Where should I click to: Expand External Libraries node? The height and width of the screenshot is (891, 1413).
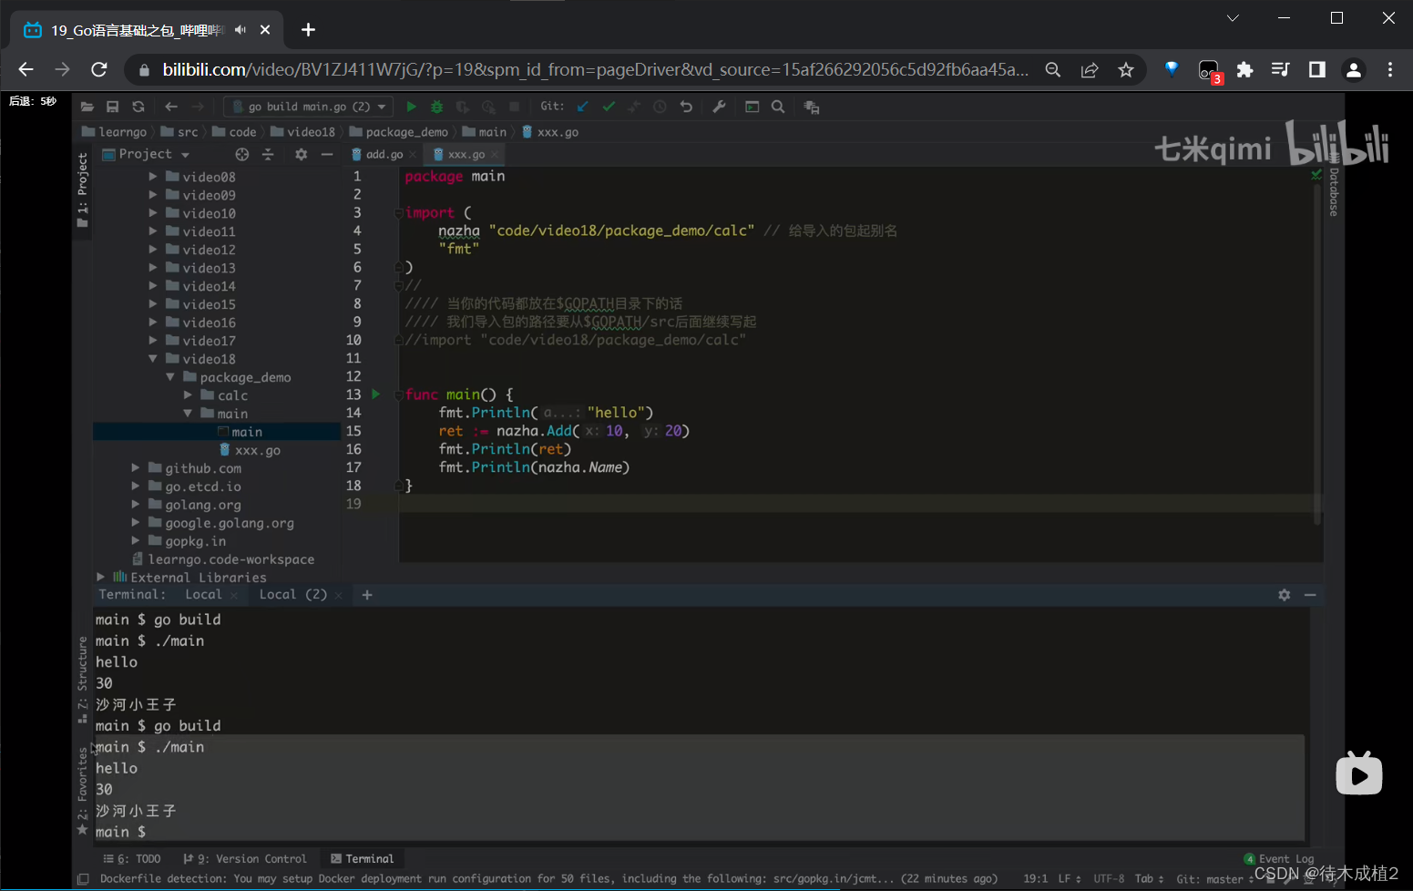coord(100,577)
